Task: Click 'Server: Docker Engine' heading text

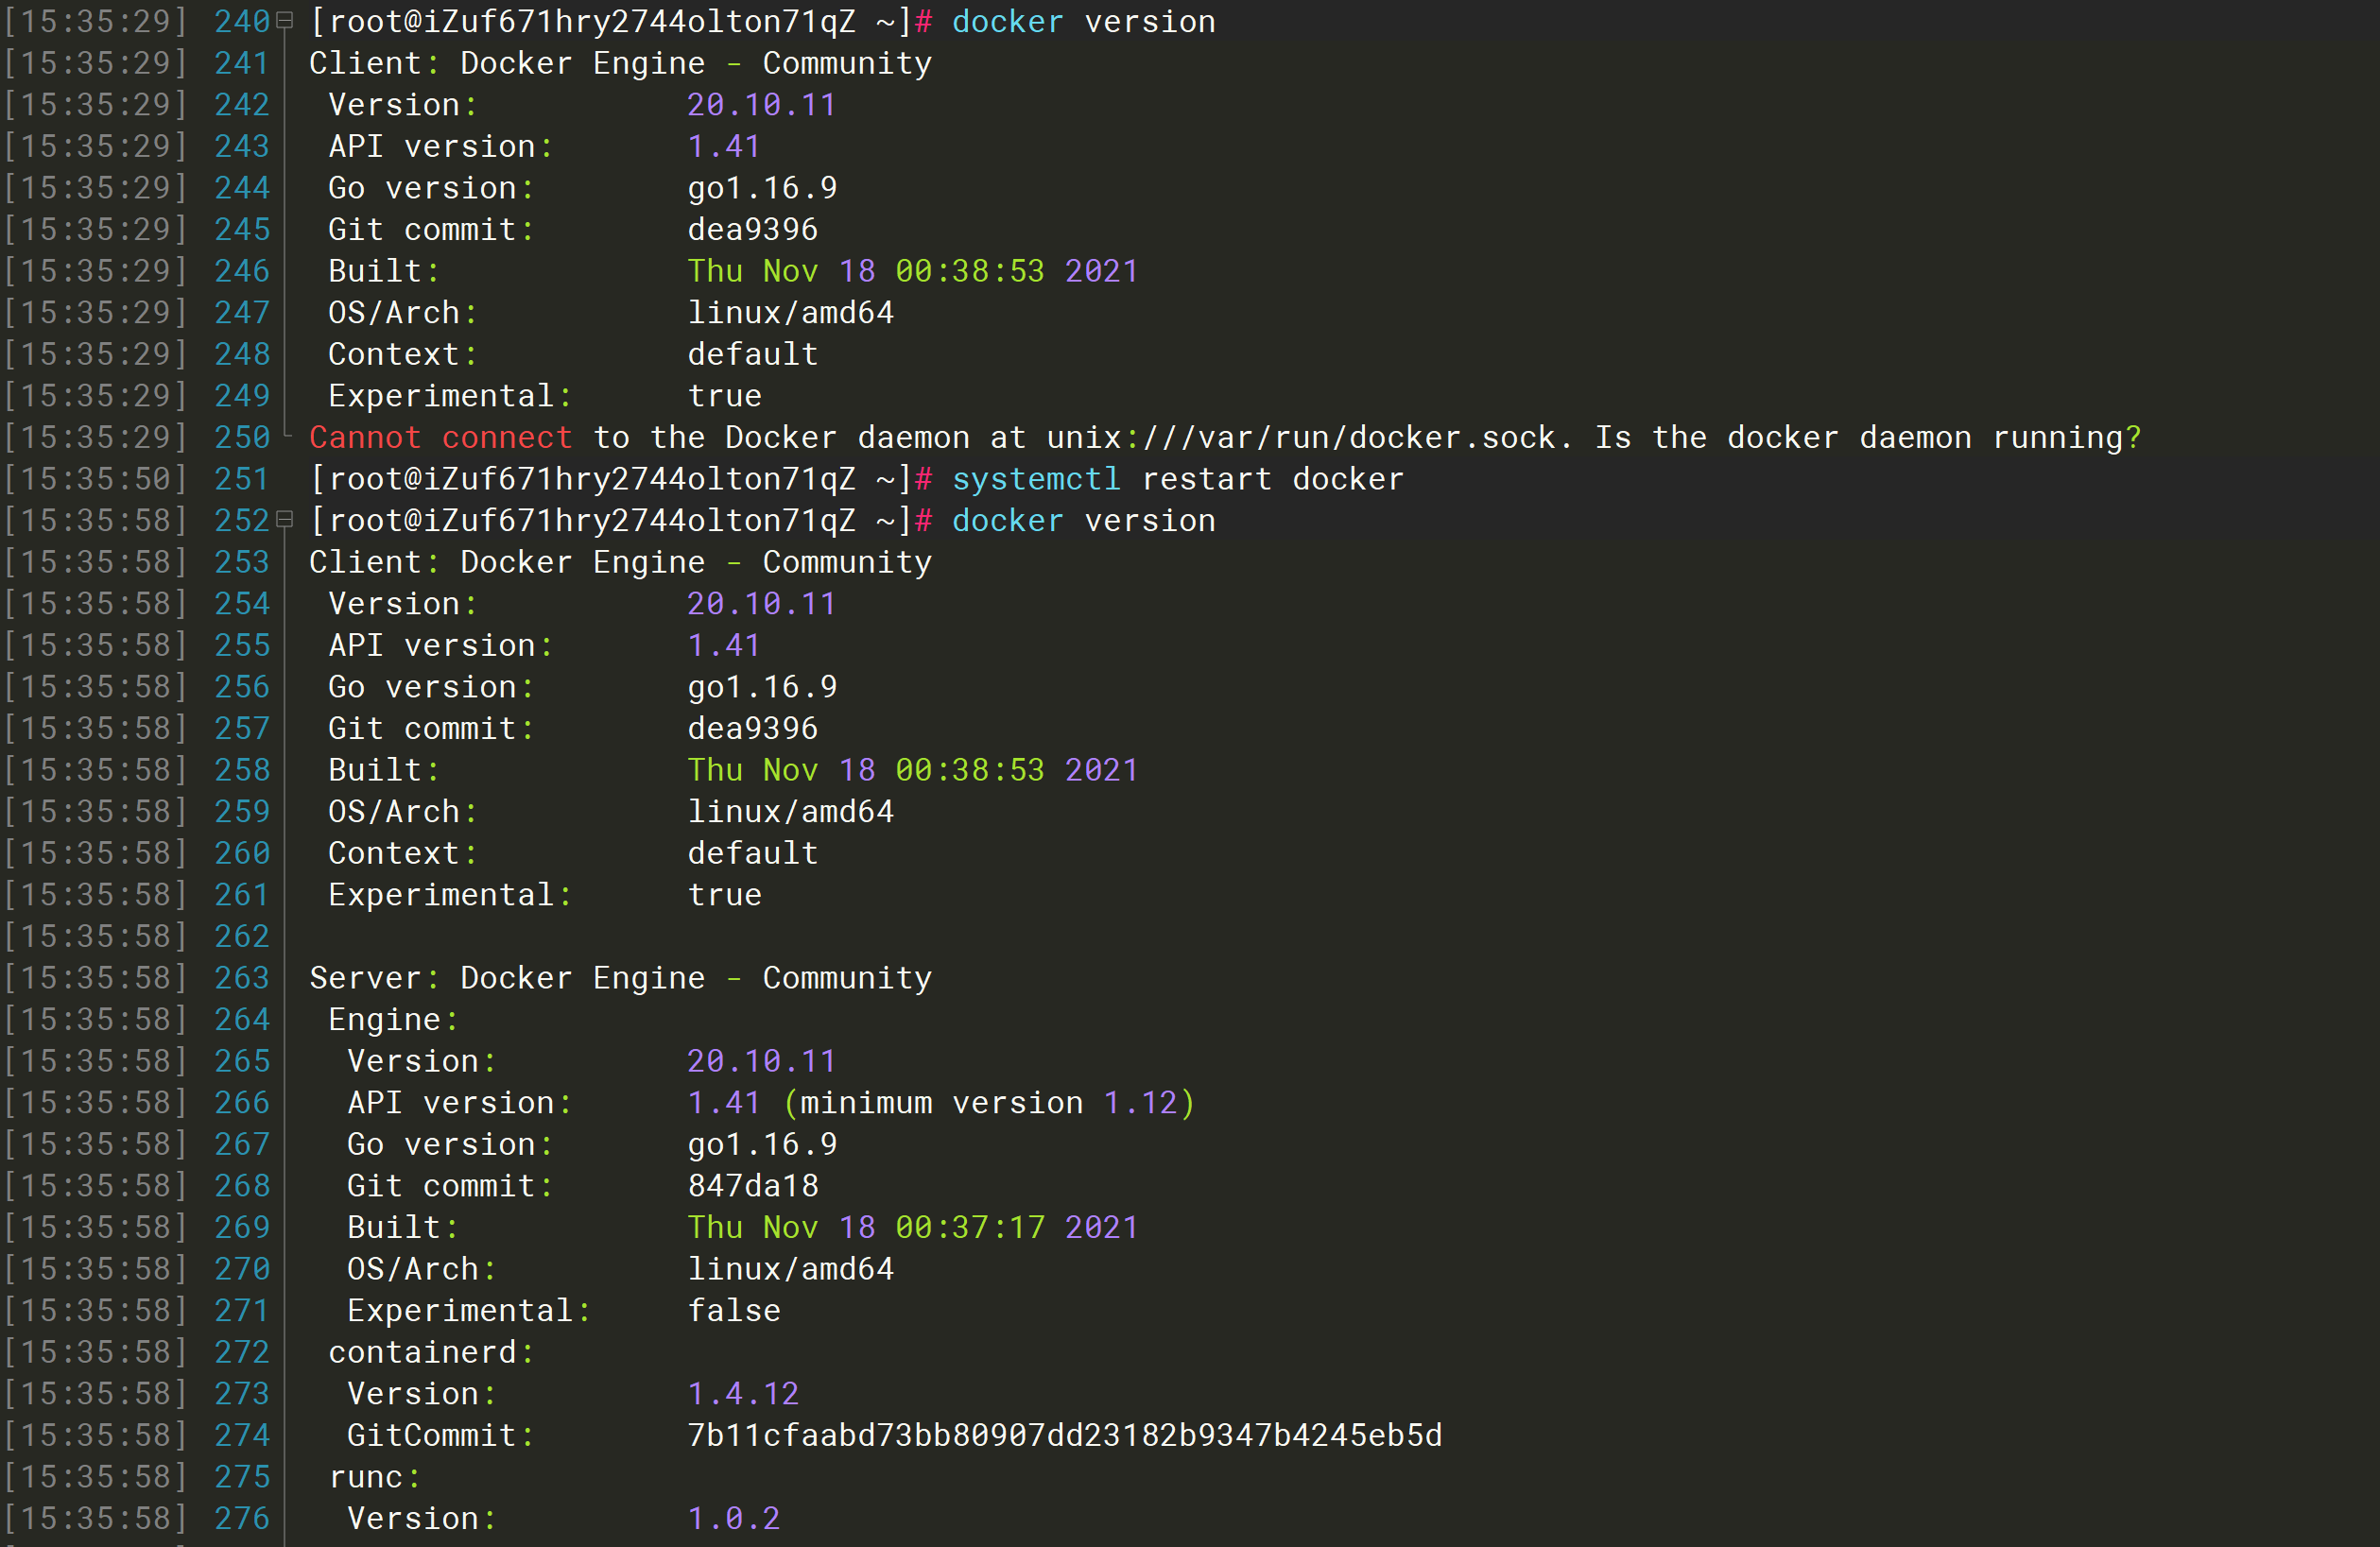Action: (506, 978)
